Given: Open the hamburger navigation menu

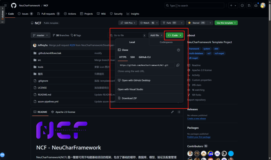Looking at the screenshot, I should (5, 5).
